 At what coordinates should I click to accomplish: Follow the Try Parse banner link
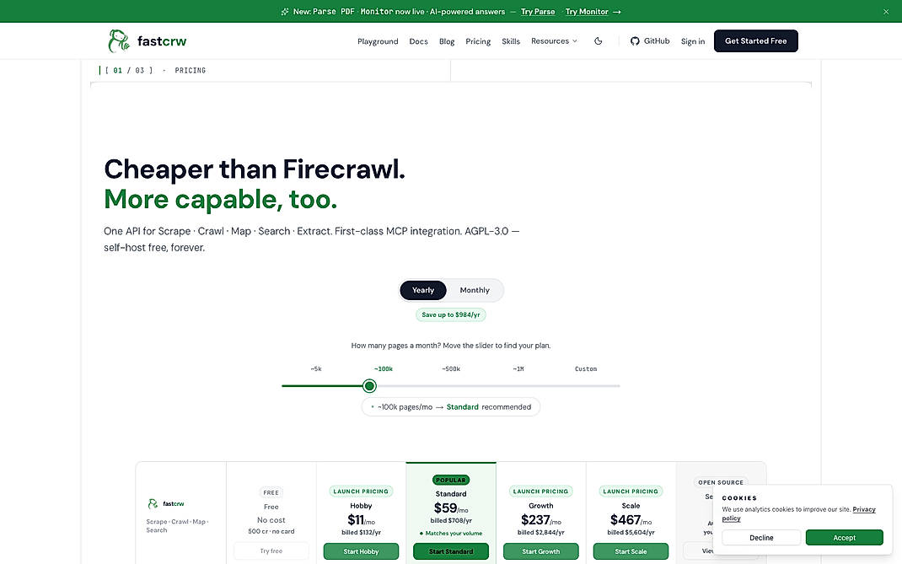pos(538,12)
